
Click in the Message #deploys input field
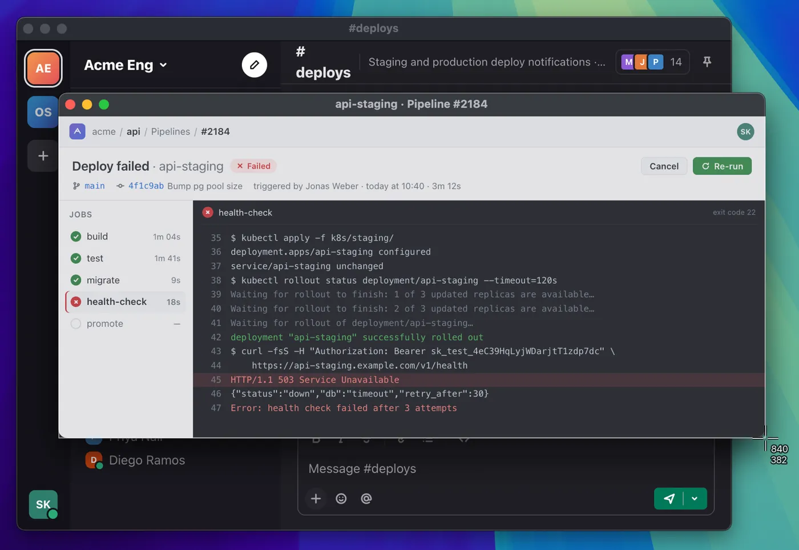506,468
